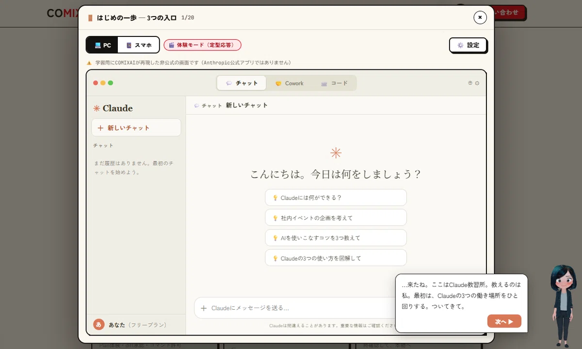This screenshot has height=349, width=582.
Task: Click the step counter 1/20
Action: point(188,17)
